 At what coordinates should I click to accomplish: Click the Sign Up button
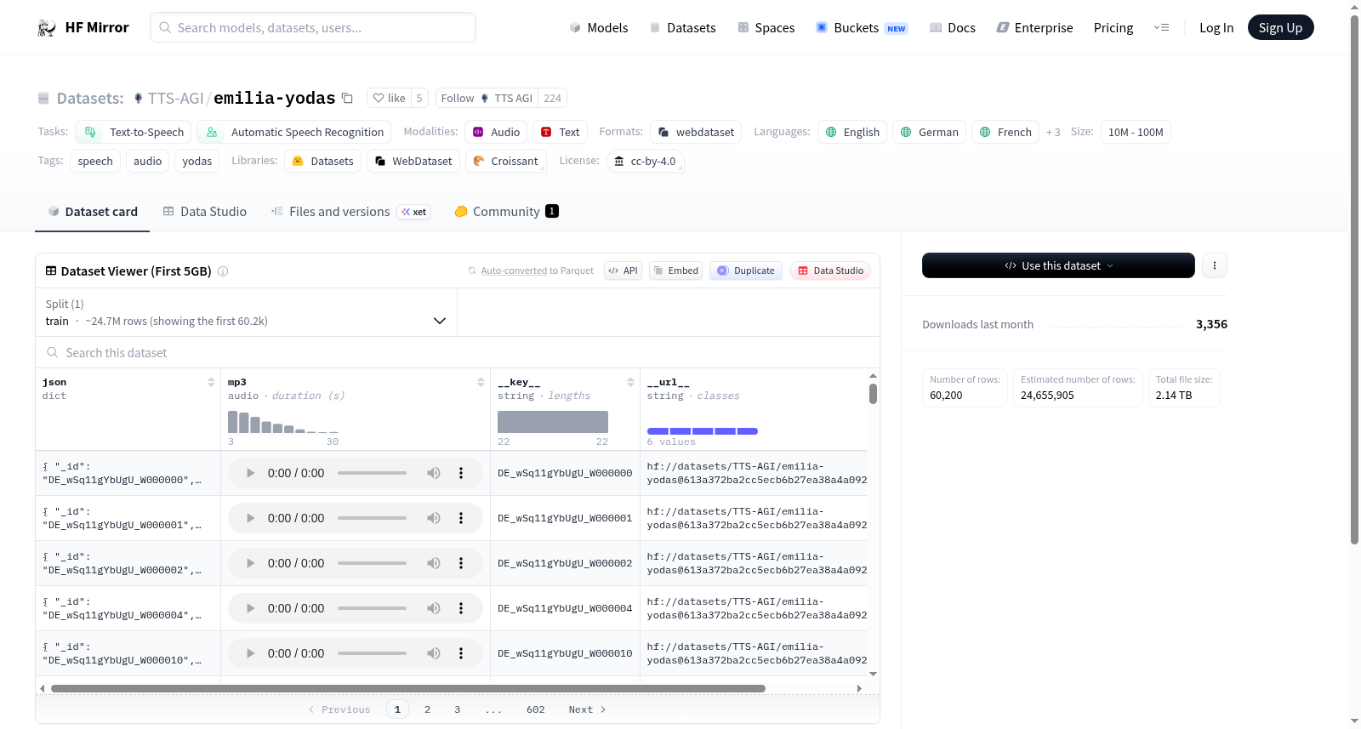(x=1280, y=28)
